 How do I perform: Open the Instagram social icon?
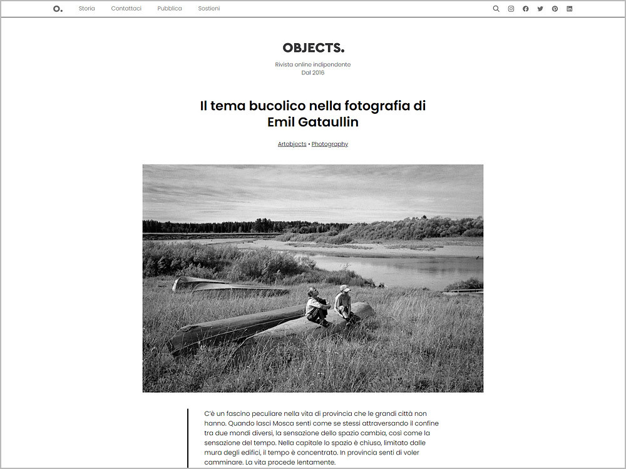[x=510, y=9]
